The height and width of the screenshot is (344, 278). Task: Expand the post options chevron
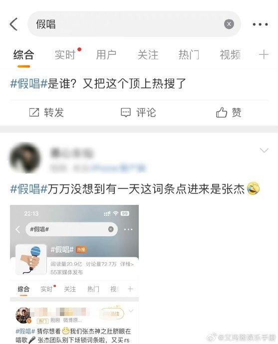coord(264,150)
